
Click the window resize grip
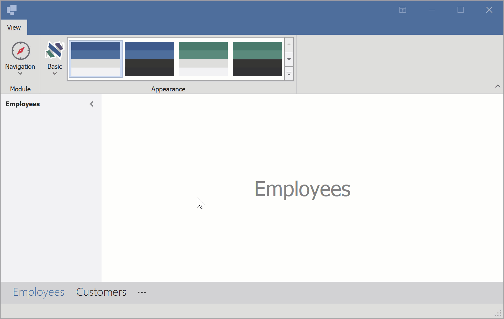pos(498,313)
